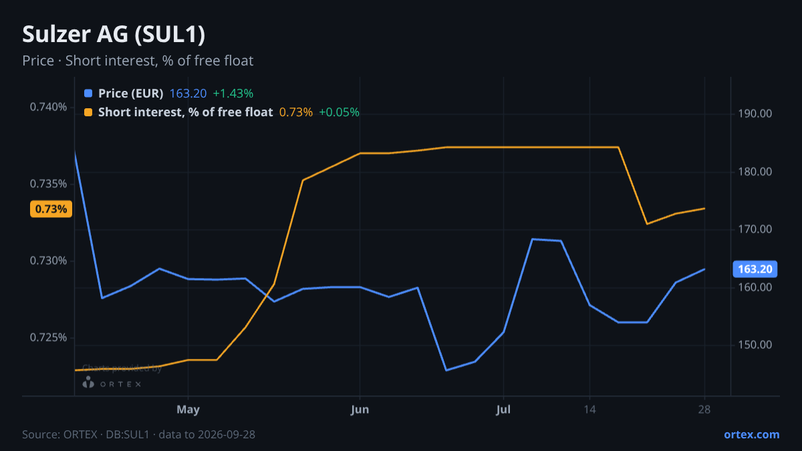Toggle the Price (EUR) legend entry

tap(130, 94)
